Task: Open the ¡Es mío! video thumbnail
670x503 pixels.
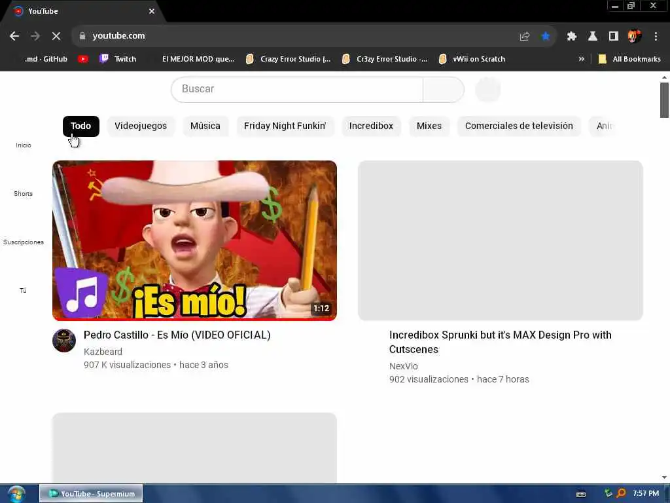Action: coord(194,240)
